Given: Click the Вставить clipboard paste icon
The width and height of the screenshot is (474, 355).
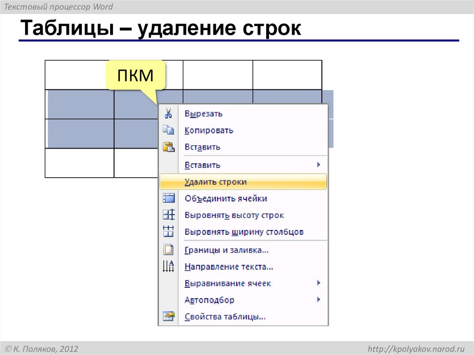Looking at the screenshot, I should pos(168,147).
